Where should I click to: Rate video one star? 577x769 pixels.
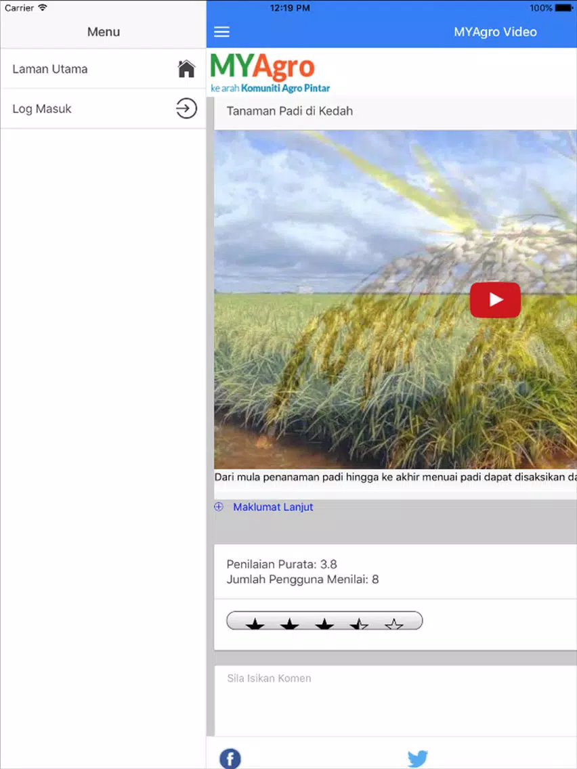coord(255,624)
